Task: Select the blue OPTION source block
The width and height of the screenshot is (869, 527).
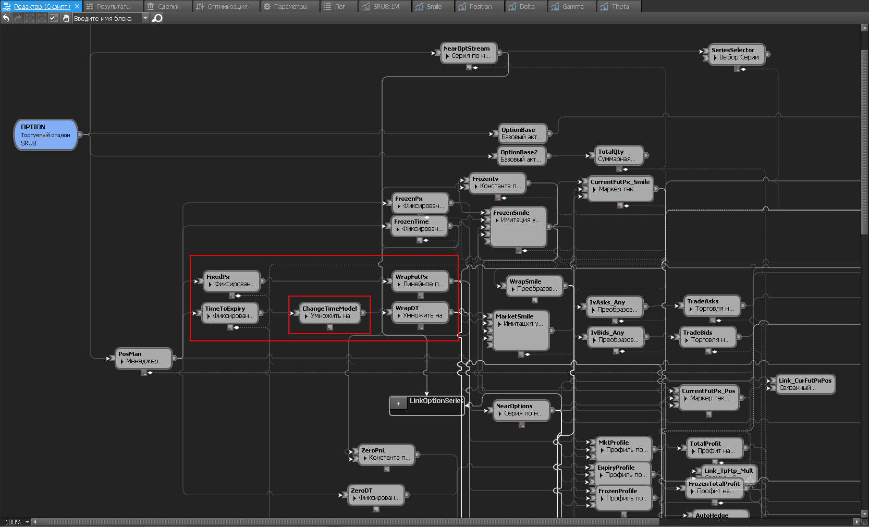Action: coord(45,134)
